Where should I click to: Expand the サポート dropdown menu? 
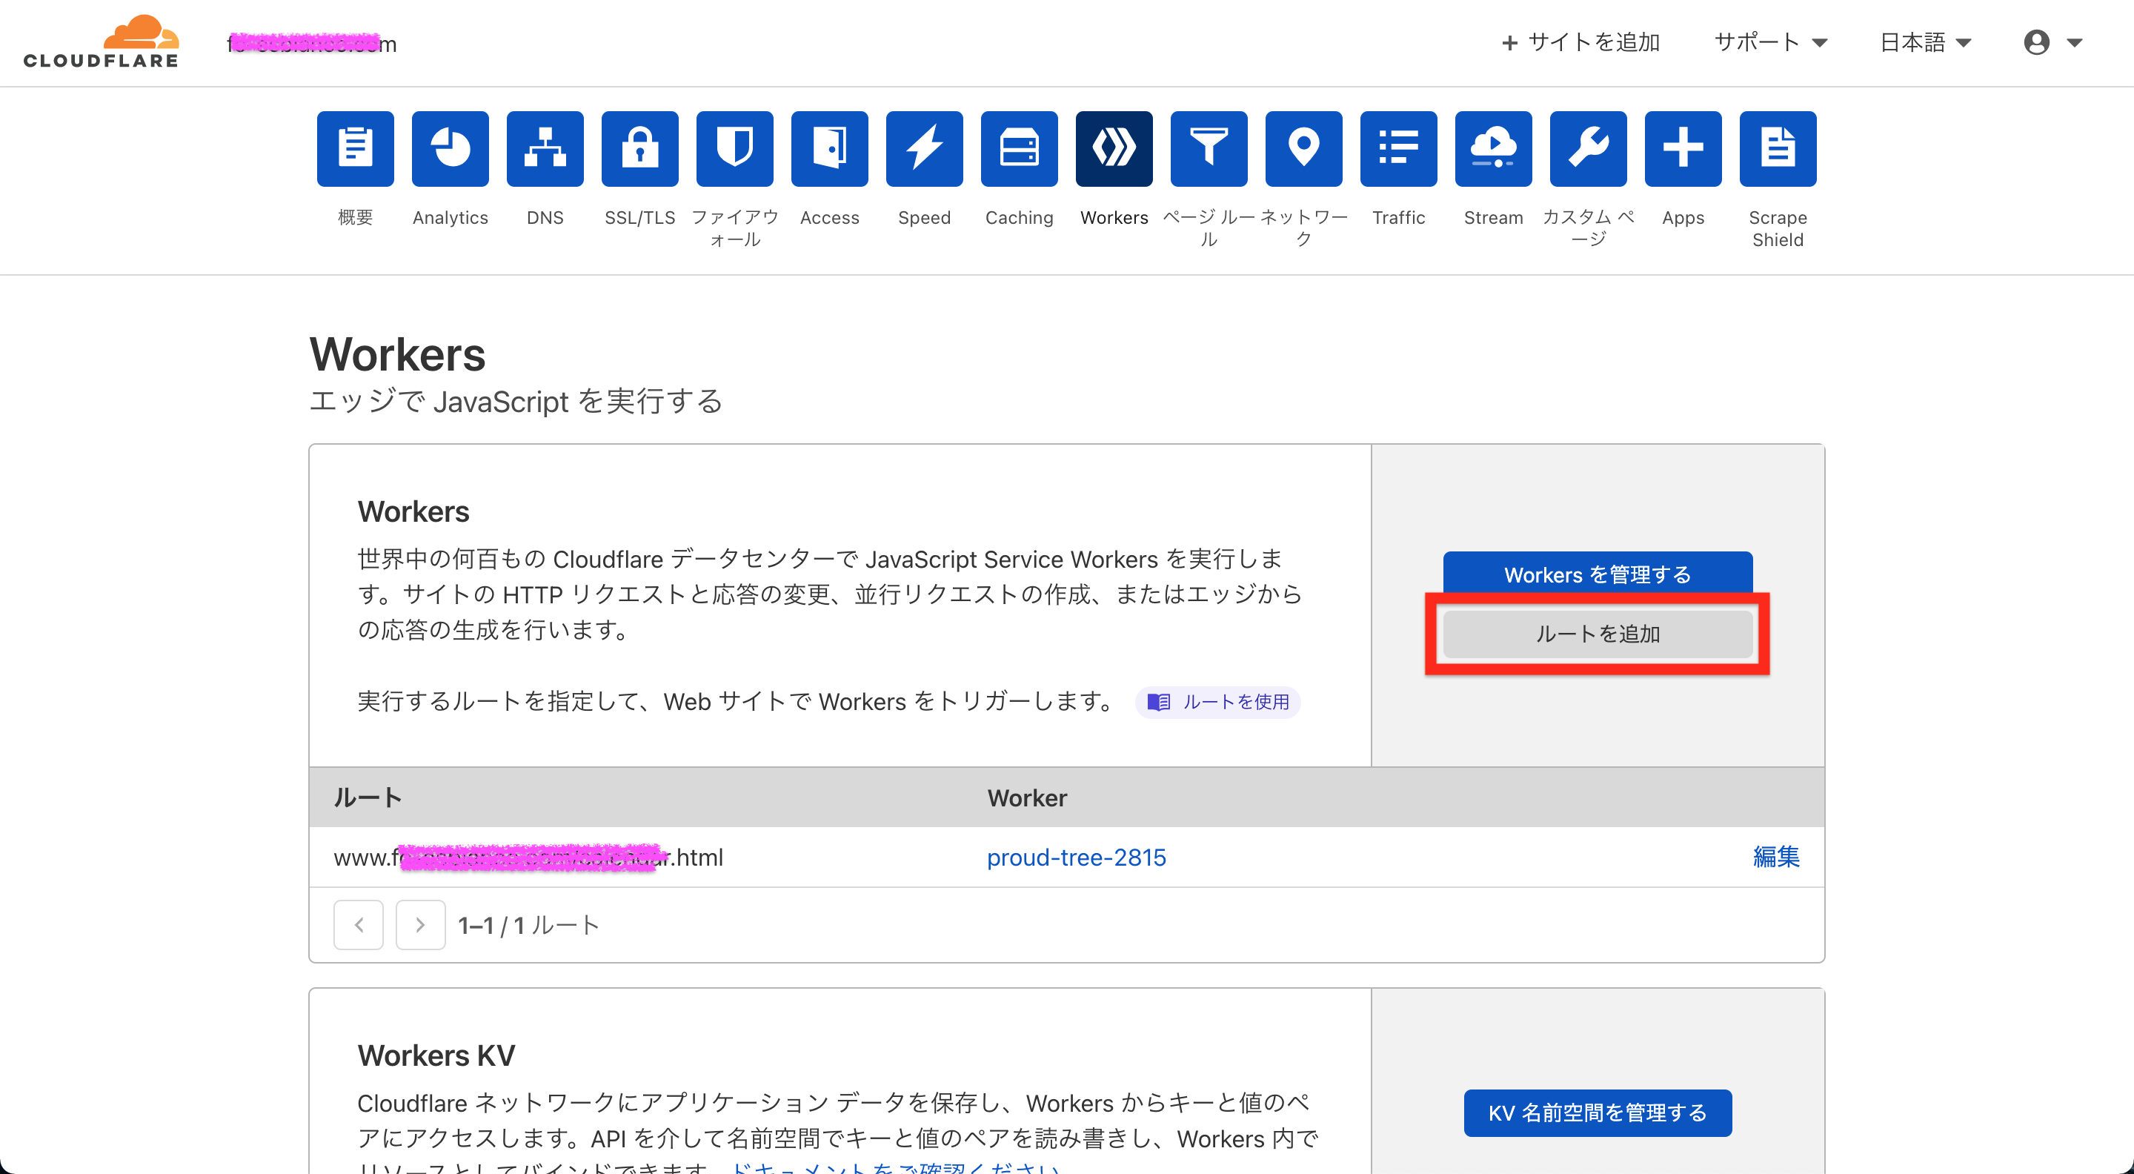[1770, 42]
